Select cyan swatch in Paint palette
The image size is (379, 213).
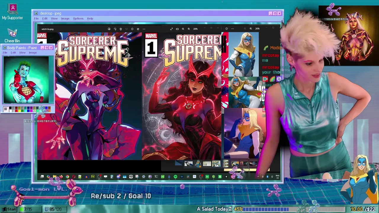[x=25, y=111]
